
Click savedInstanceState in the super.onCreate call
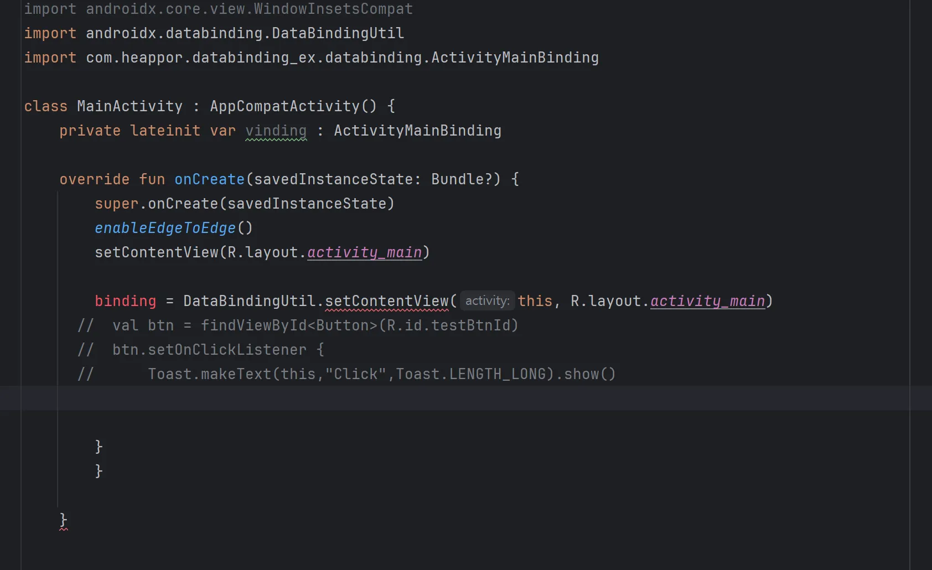(x=307, y=204)
